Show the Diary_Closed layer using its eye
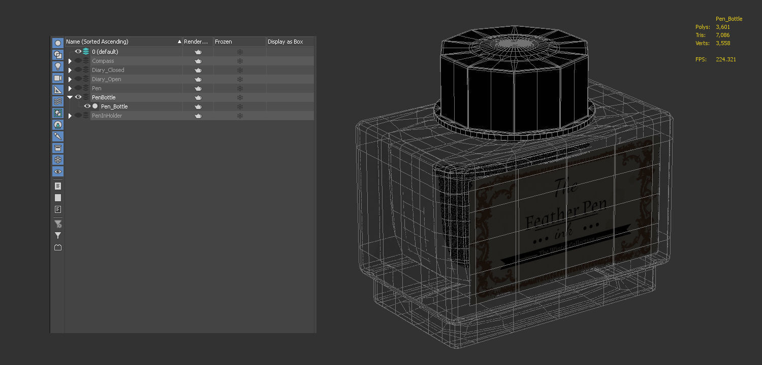The height and width of the screenshot is (365, 762). coord(78,70)
